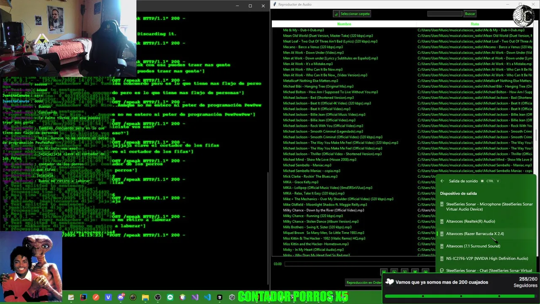Select MIKA - Grace Kelly.mp3
This screenshot has width=540, height=304.
point(301,182)
